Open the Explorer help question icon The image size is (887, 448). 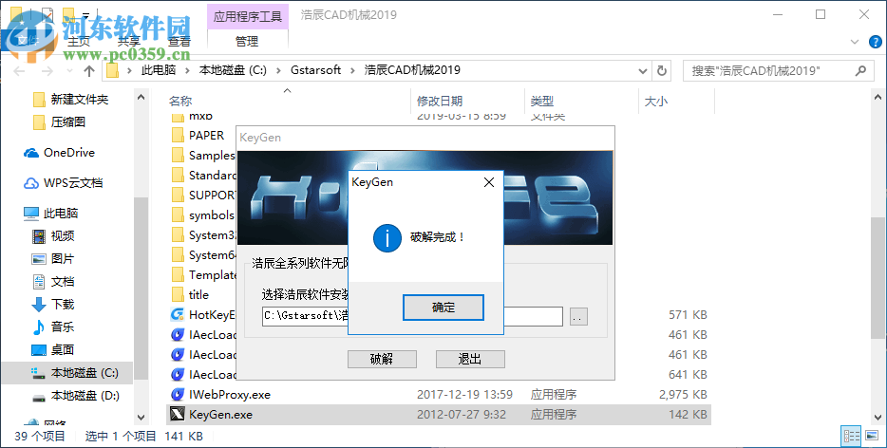click(875, 42)
